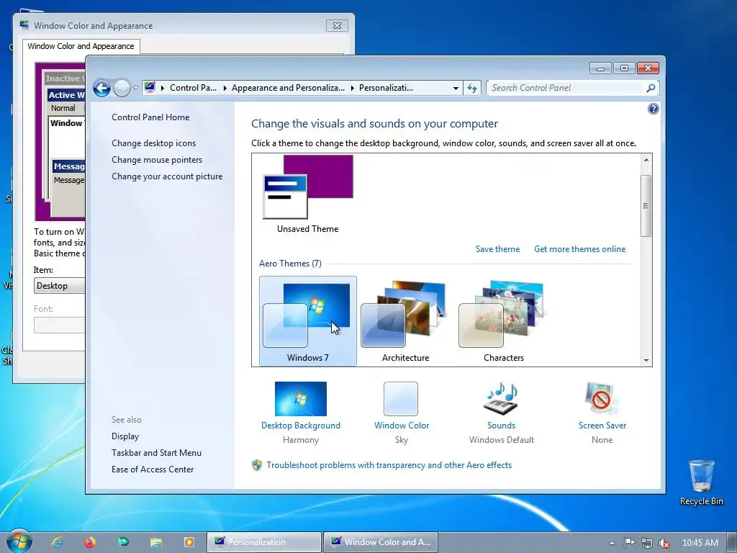Click the shield icon beside Troubleshoot link
Viewport: 737px width, 553px height.
257,465
